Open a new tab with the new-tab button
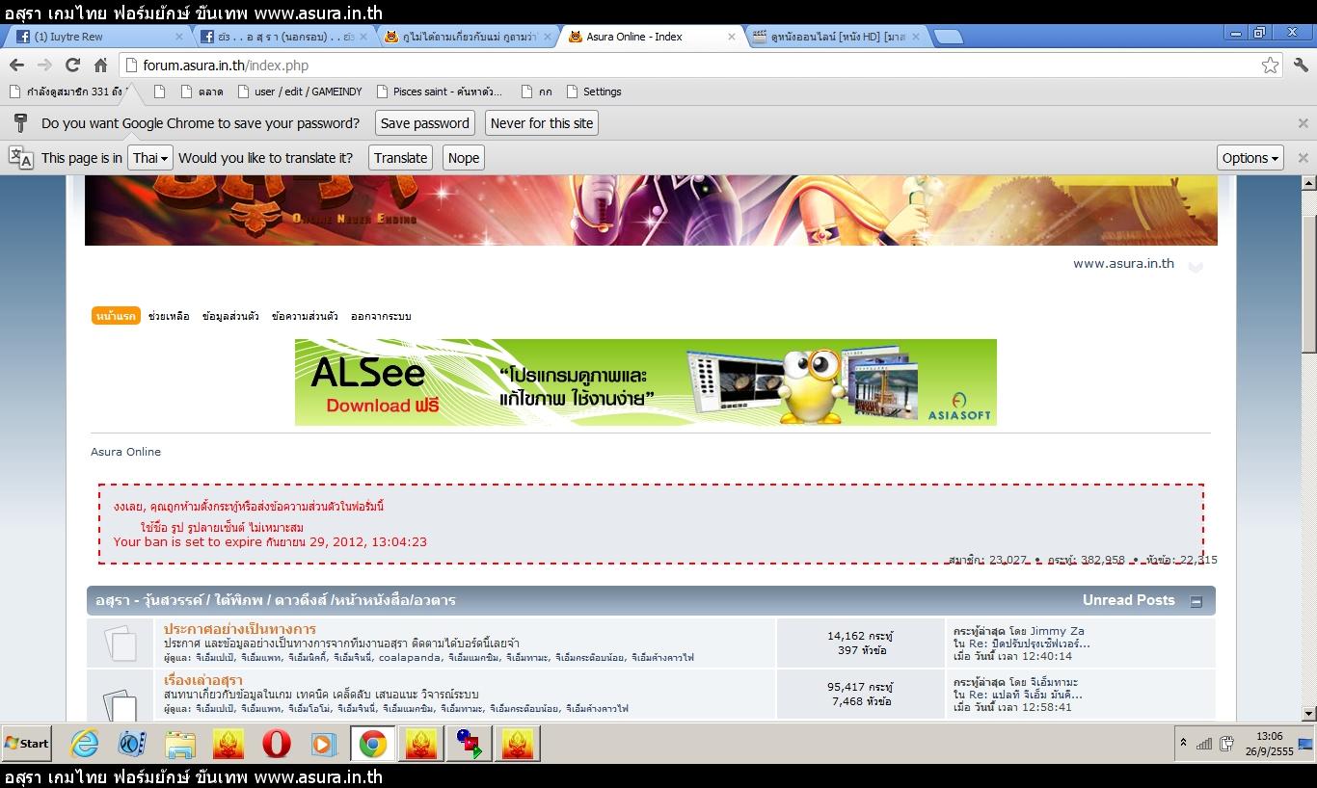Screen dimensions: 1317x788 click(x=949, y=37)
